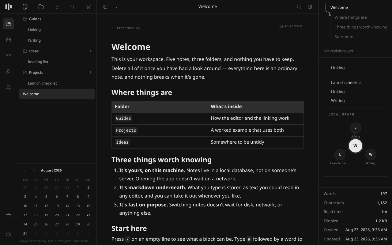Create a new note with the note-plus icon
Viewport: 392px width, 245px height.
tap(25, 7)
